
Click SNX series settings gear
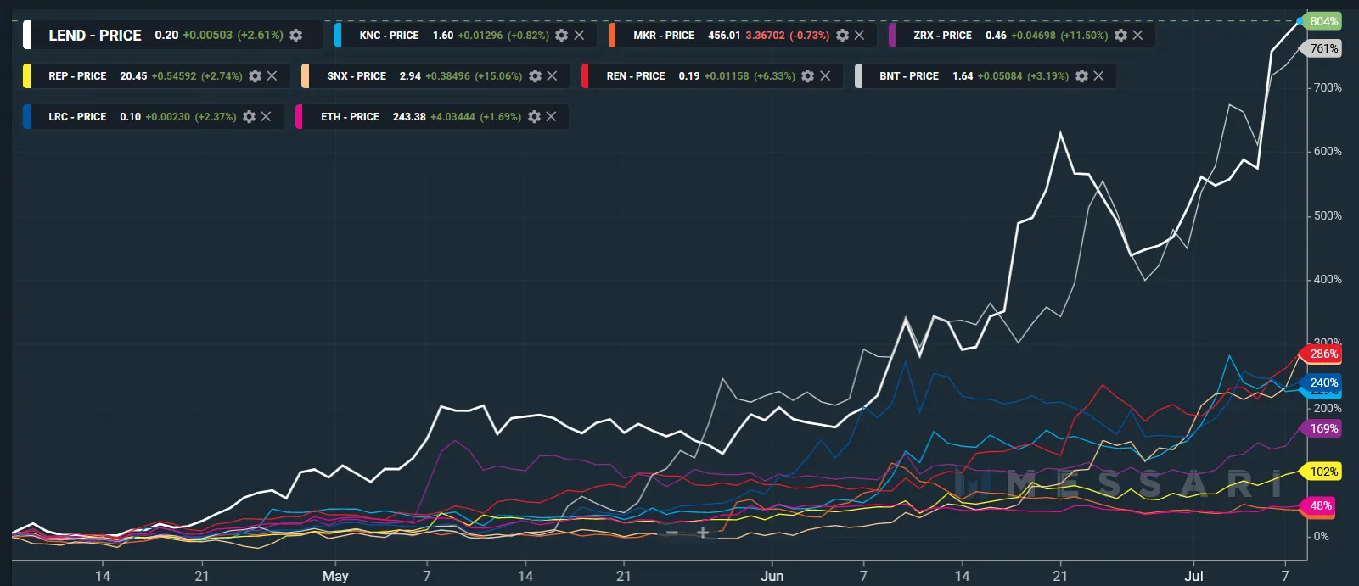(535, 76)
